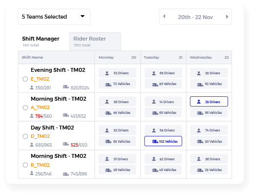Screen dimensions: 254x196
Task: Go to next date range arrow
Action: tap(227, 17)
